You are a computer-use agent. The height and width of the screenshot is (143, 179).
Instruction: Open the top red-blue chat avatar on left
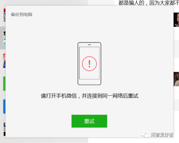(x=4, y=15)
